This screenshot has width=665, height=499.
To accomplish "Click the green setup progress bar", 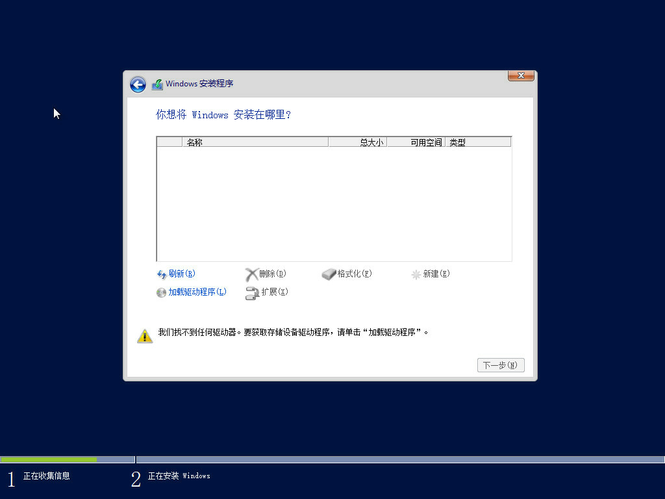I will 48,459.
